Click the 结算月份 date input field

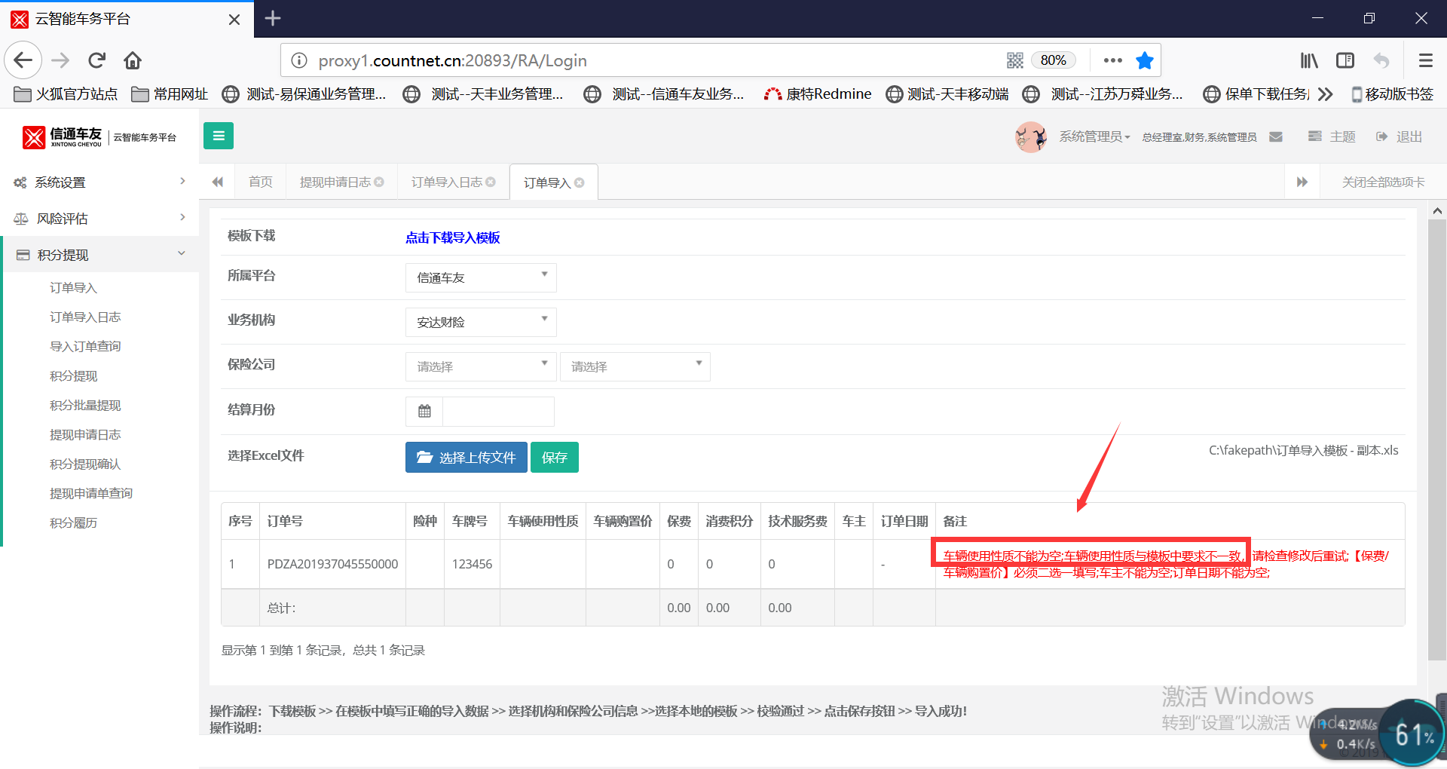coord(498,411)
